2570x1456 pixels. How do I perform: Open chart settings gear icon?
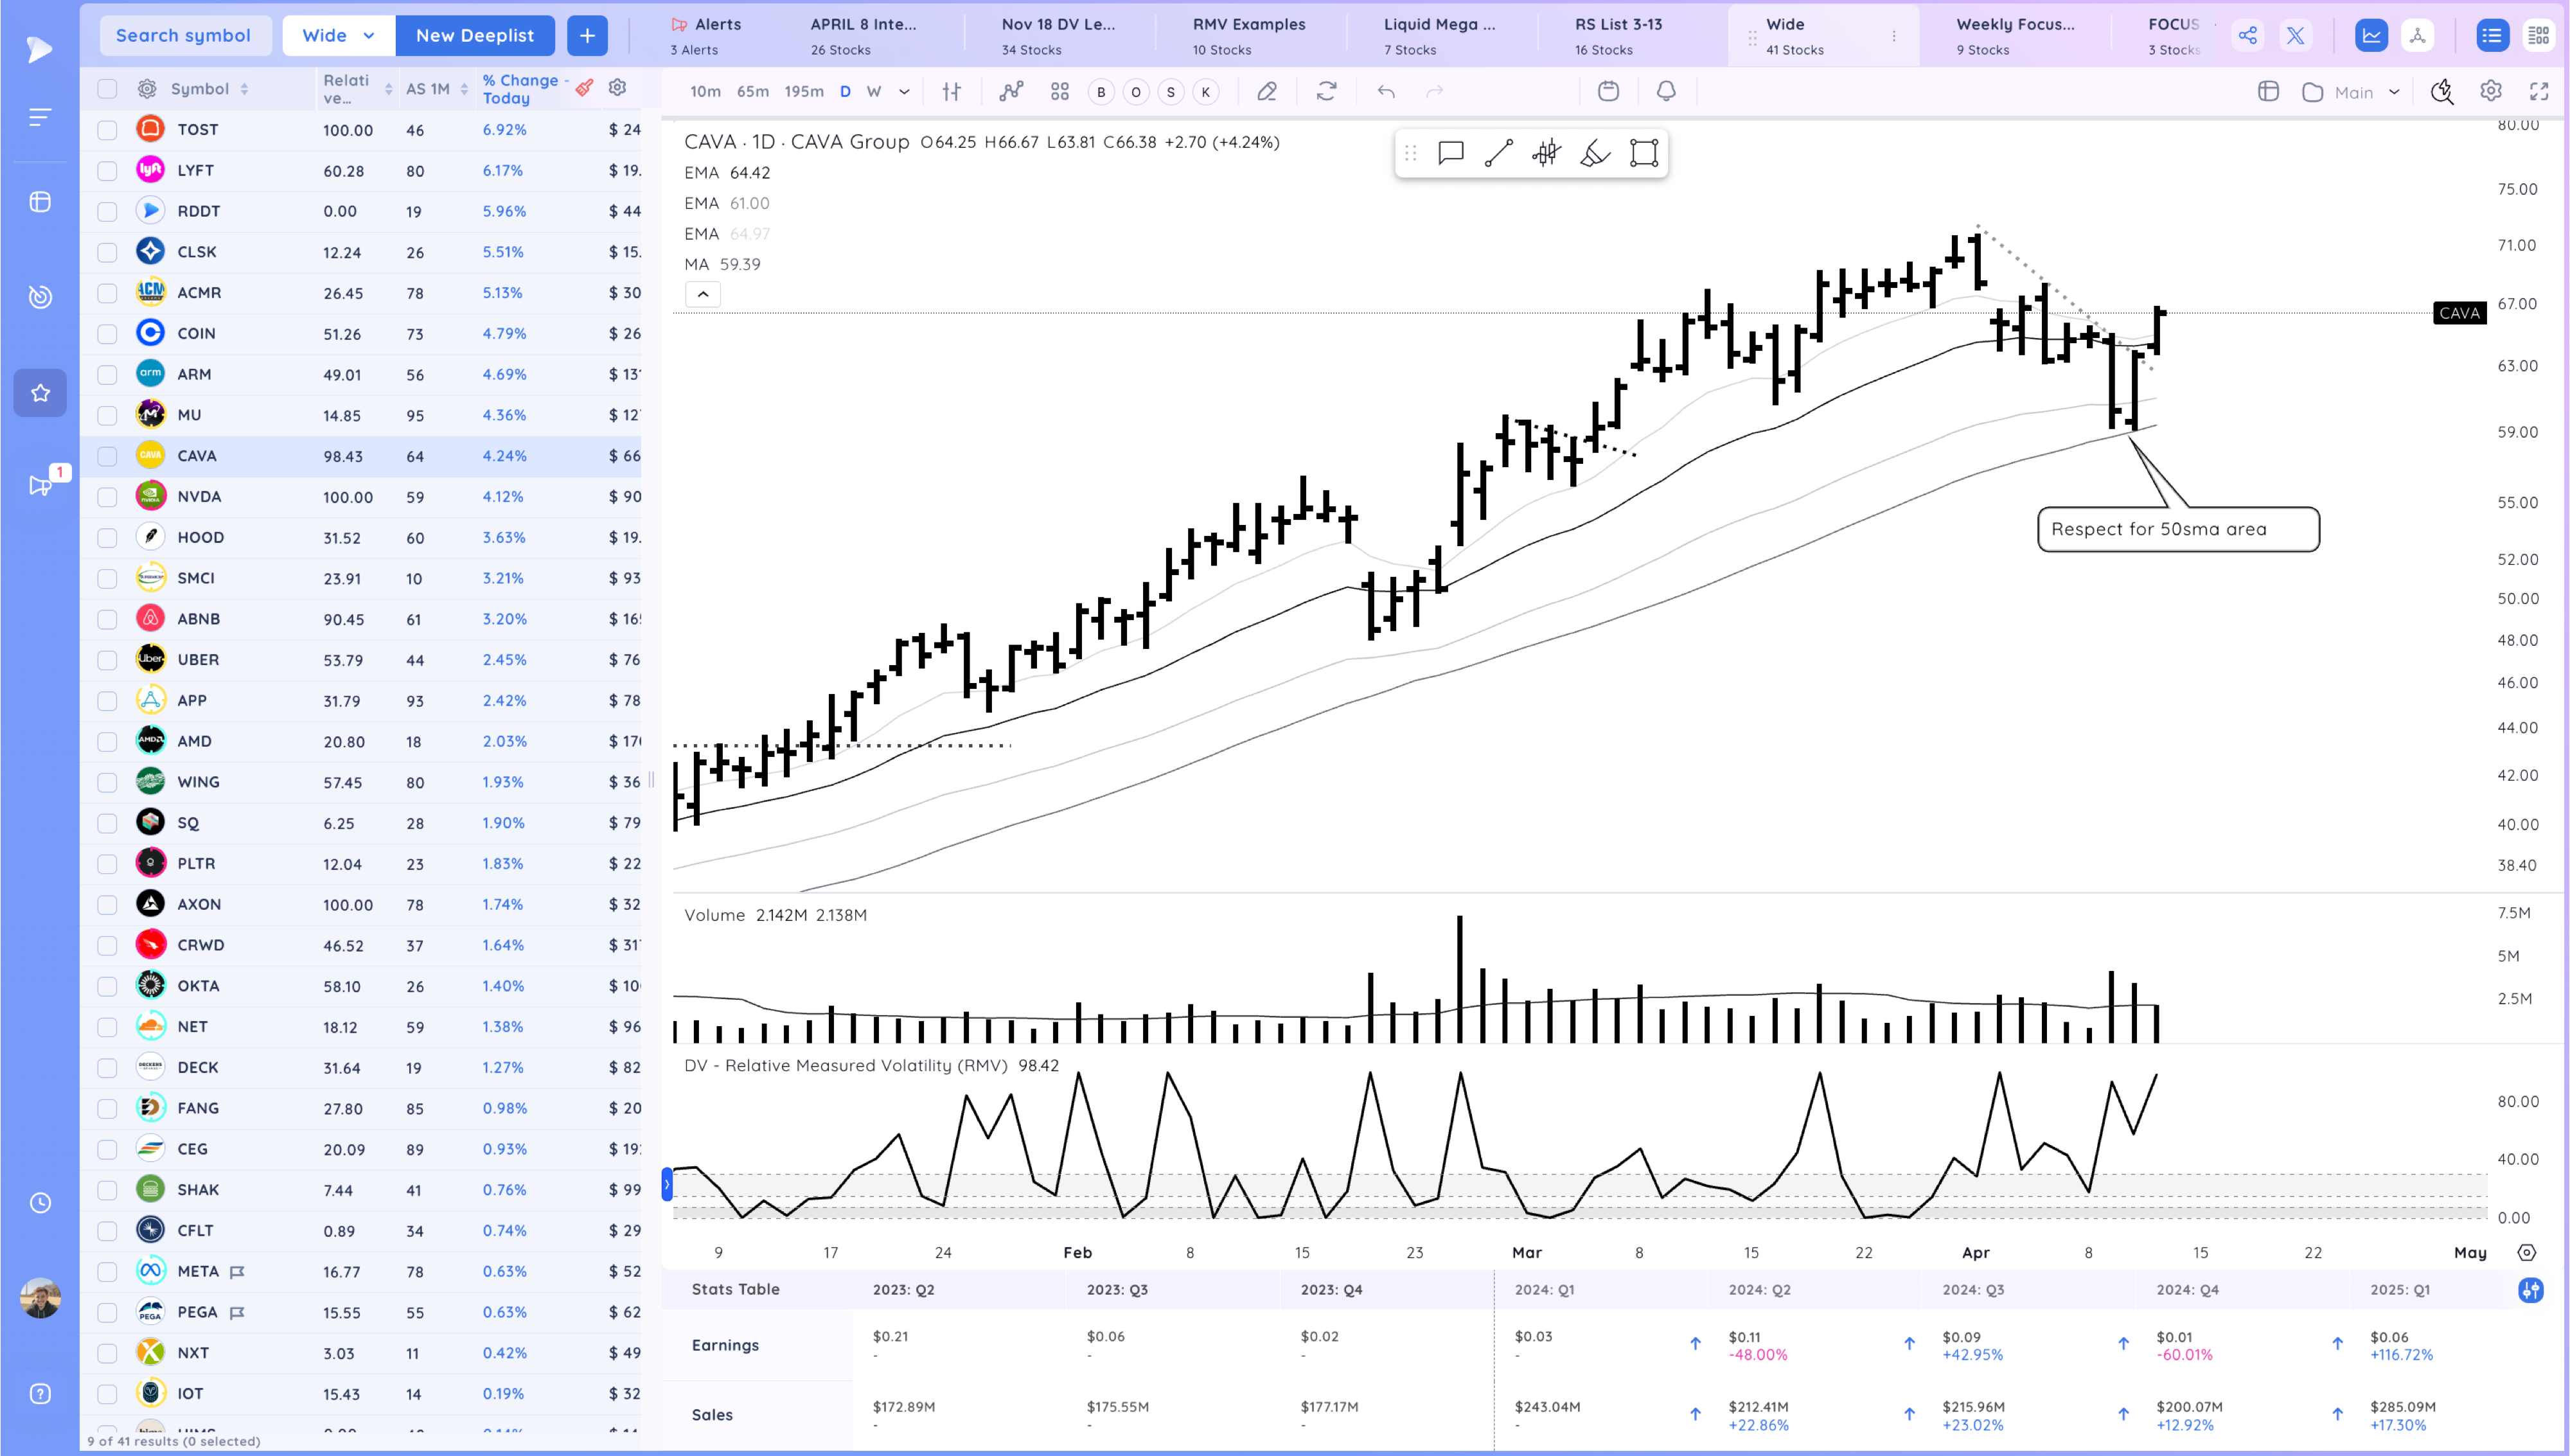pos(2490,91)
